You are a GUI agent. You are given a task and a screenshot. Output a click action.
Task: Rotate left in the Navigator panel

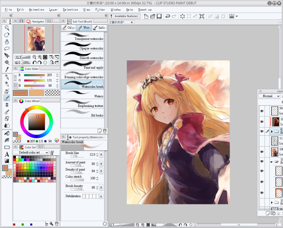34,63
